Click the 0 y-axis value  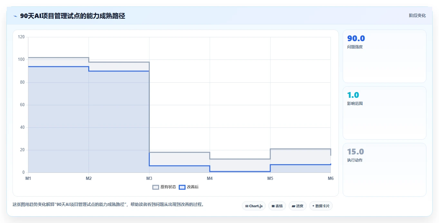[24, 172]
